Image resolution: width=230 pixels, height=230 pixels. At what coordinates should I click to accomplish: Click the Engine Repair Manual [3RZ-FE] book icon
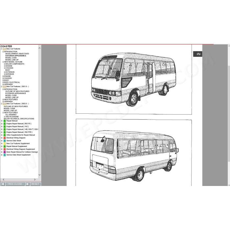tap(5, 124)
